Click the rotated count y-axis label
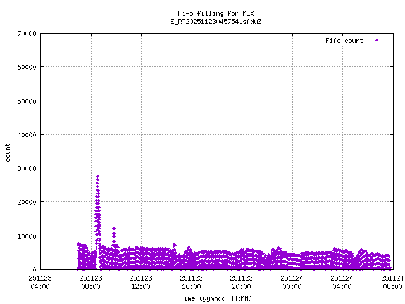 coord(8,152)
